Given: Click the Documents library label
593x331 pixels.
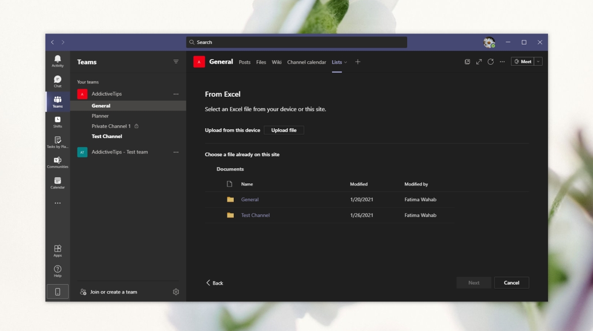Looking at the screenshot, I should tap(230, 169).
